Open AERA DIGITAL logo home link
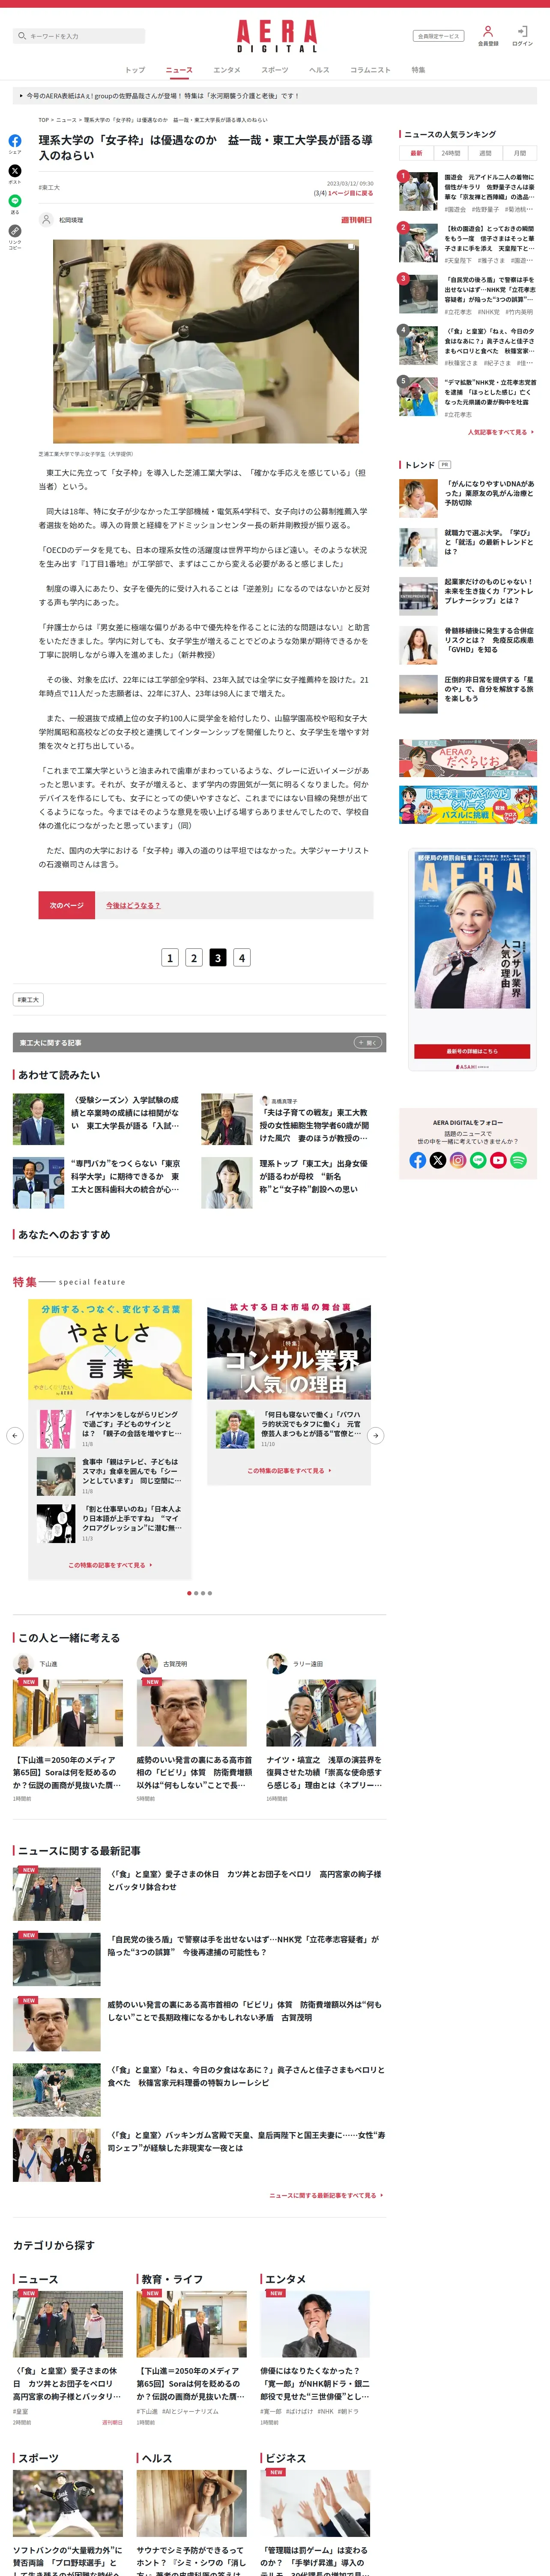550x2576 pixels. point(276,35)
